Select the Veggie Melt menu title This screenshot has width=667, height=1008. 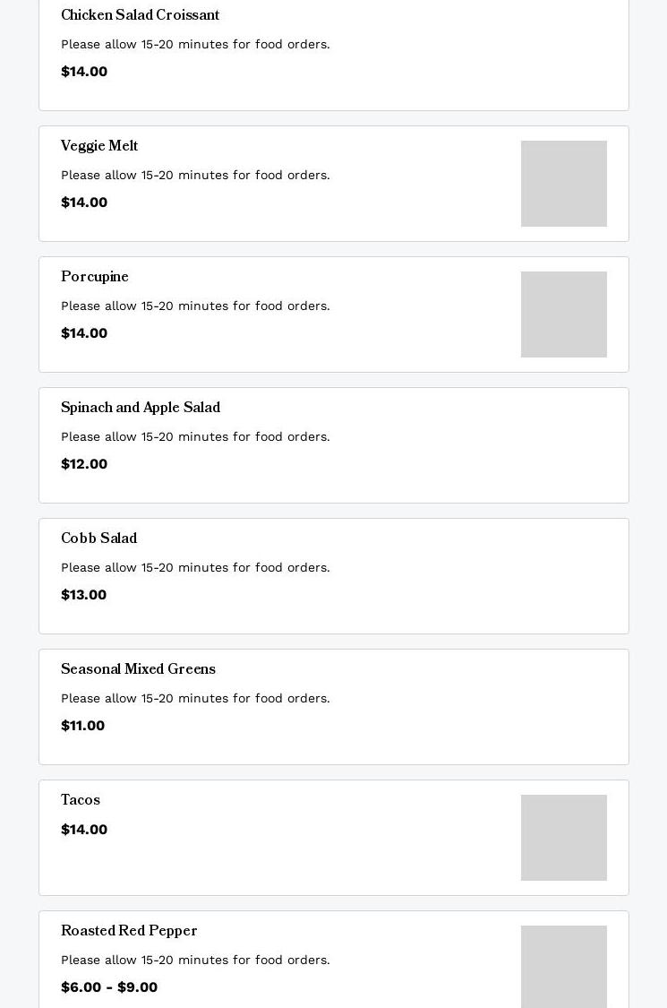(99, 147)
